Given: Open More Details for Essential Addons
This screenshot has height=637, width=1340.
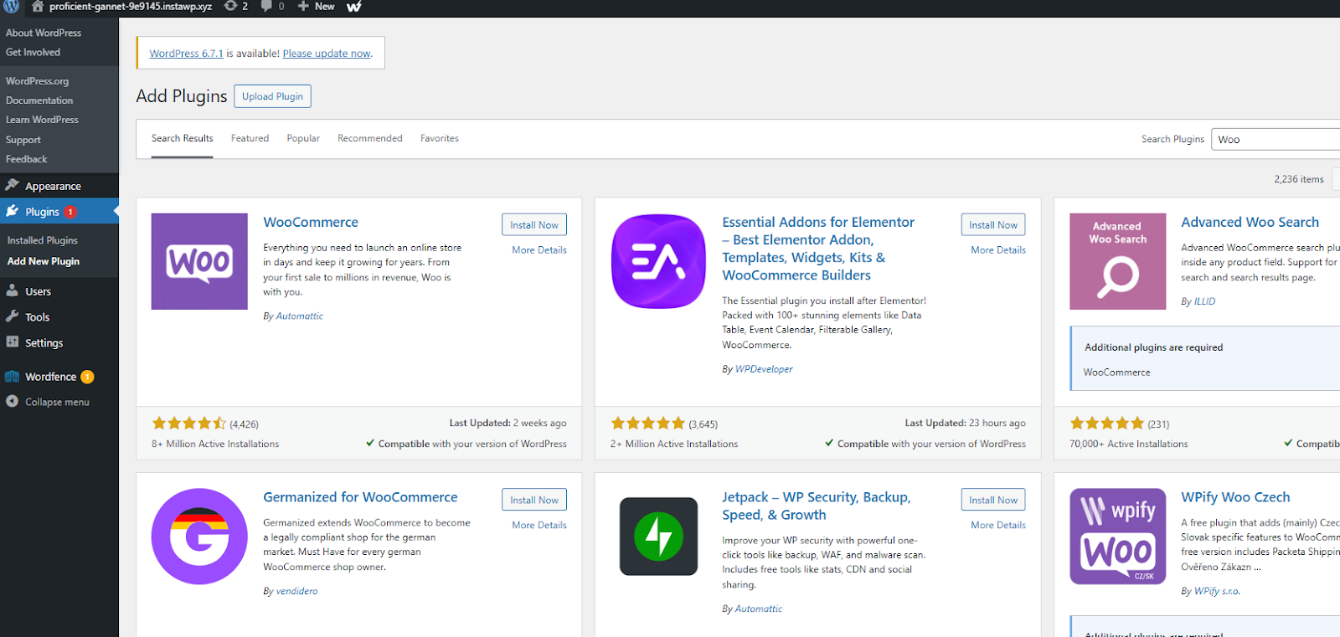Looking at the screenshot, I should pos(998,249).
